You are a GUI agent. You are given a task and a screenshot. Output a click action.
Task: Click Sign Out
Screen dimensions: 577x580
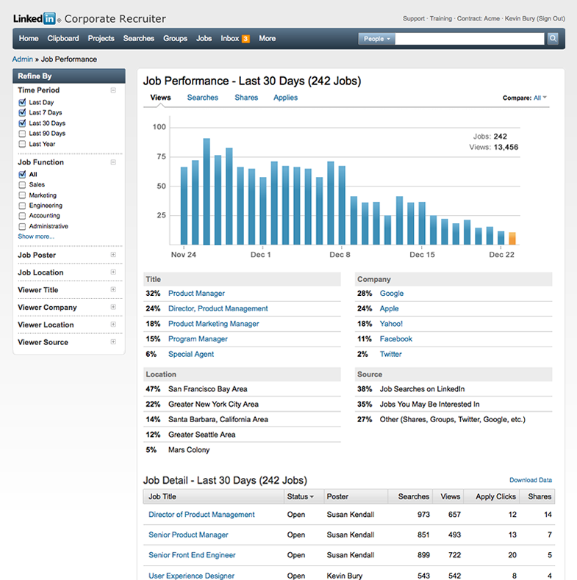[551, 18]
